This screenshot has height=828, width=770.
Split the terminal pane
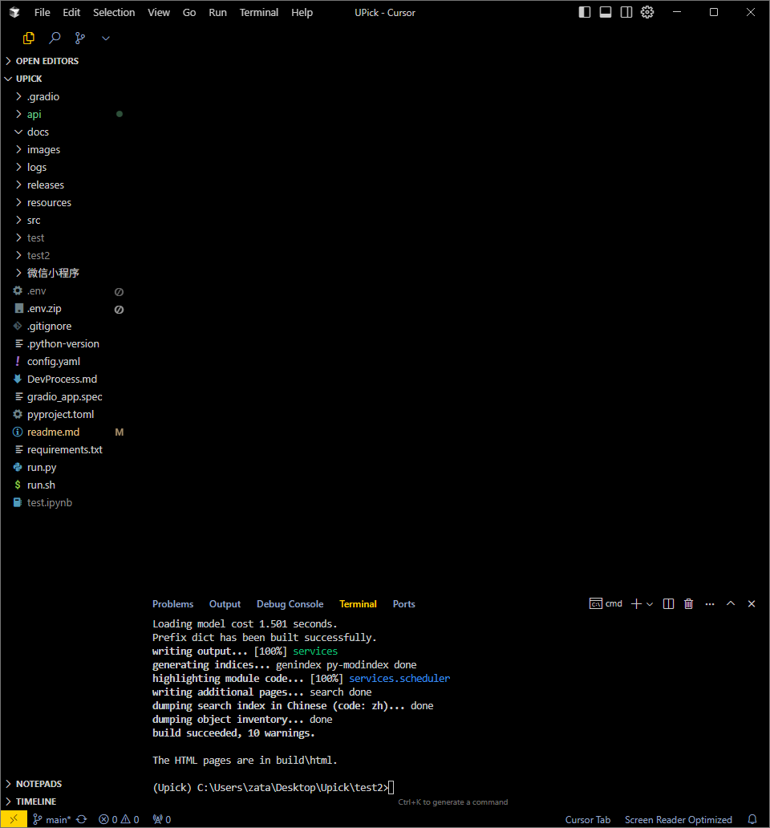tap(668, 603)
